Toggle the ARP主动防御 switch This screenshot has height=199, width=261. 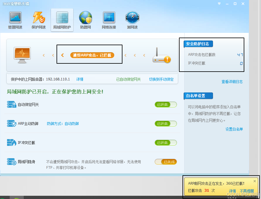click(166, 124)
